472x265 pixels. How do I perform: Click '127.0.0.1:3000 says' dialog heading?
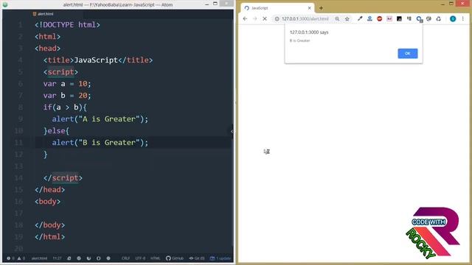coord(309,32)
